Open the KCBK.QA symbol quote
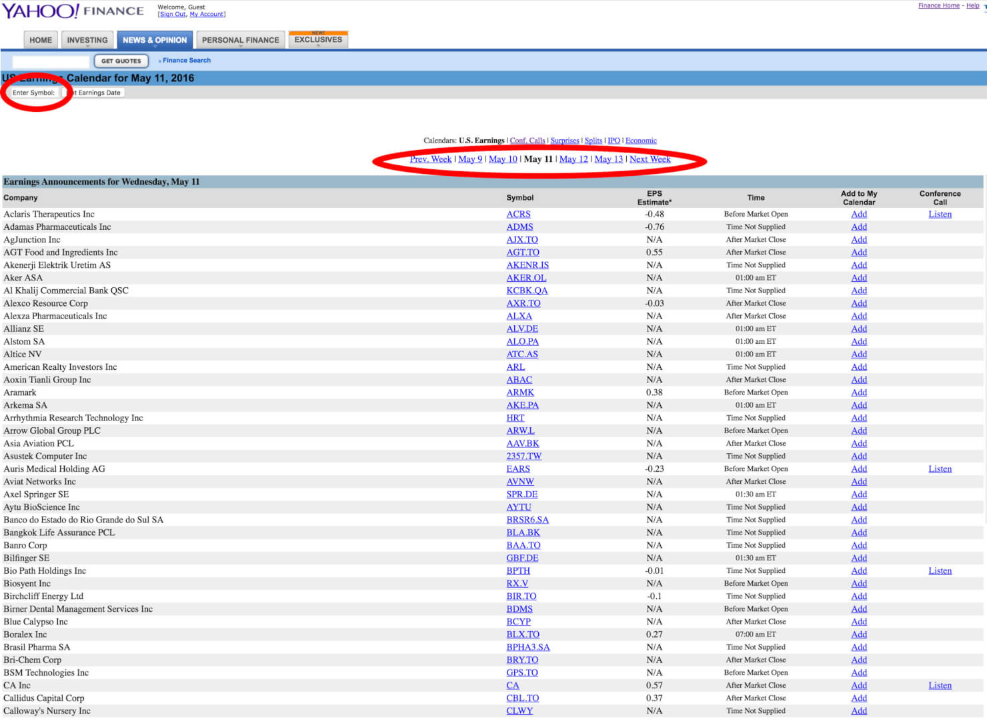 (x=527, y=291)
